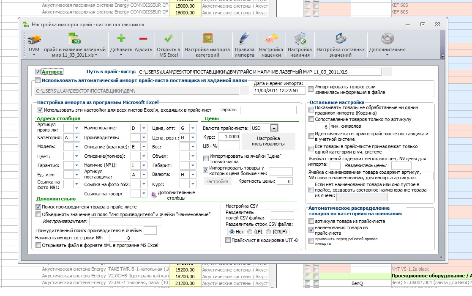This screenshot has height=296, width=472.
Task: Toggle use settings for all Excel sheets
Action: 40,110
